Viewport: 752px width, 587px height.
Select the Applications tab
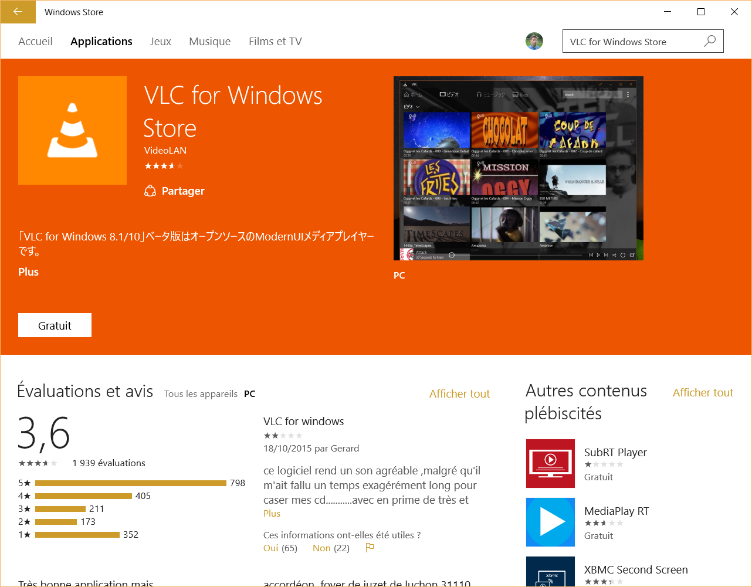coord(101,41)
